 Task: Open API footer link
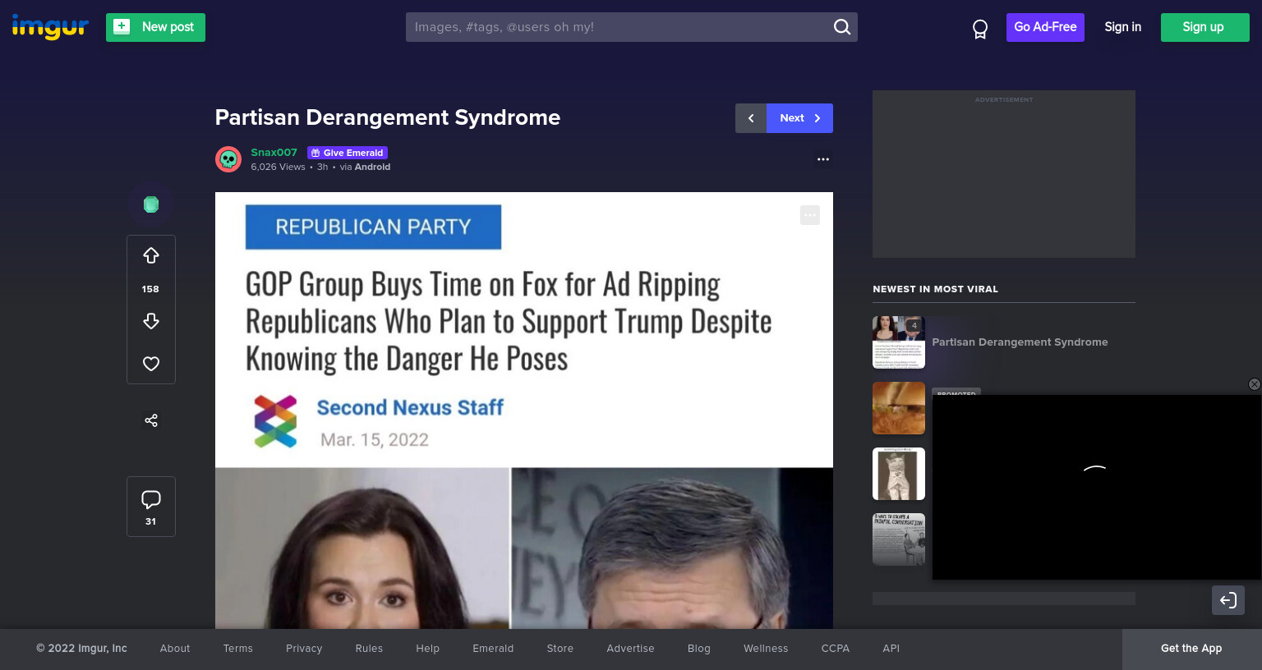click(891, 649)
